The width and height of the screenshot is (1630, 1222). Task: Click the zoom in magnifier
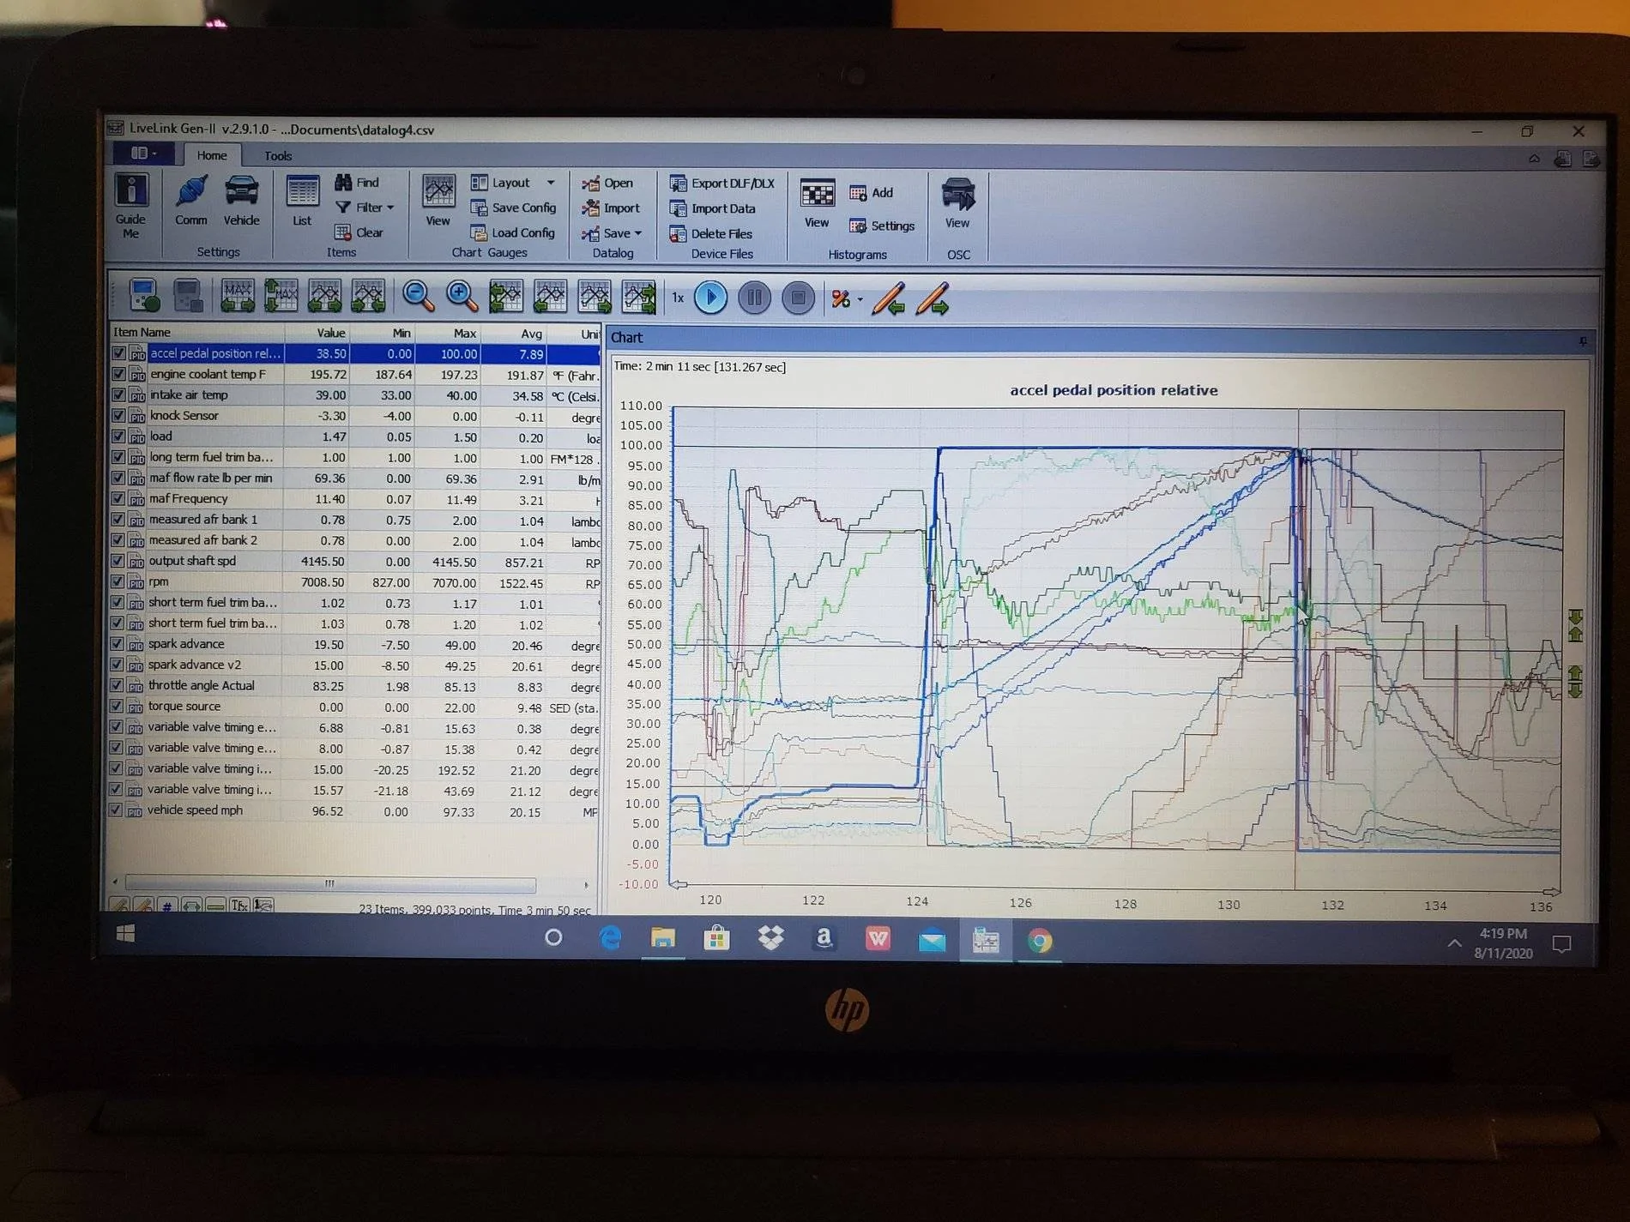[462, 296]
